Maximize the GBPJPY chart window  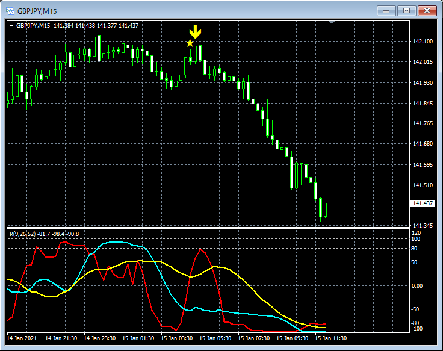point(407,11)
